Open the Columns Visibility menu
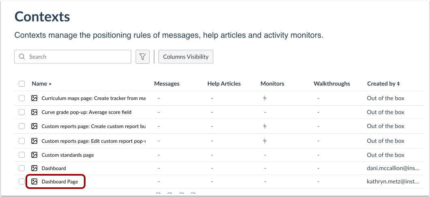This screenshot has height=197, width=430. click(186, 57)
